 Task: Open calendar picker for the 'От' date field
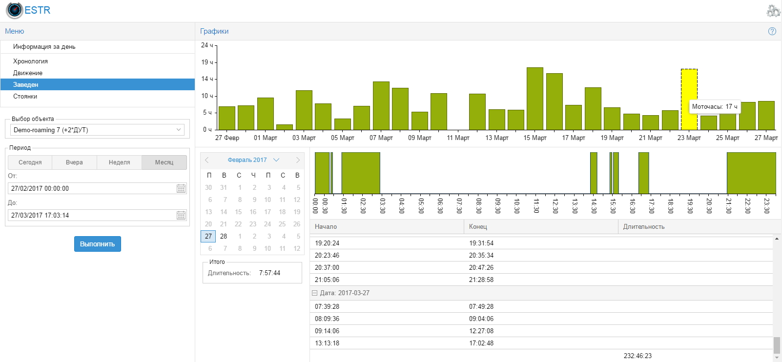click(x=181, y=188)
